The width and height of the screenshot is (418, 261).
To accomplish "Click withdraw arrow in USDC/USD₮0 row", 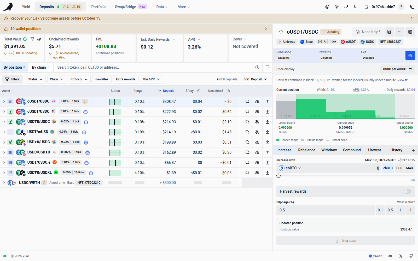I will click(x=268, y=152).
